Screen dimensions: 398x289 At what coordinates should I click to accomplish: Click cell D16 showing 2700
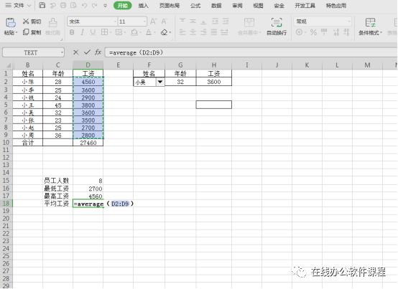click(88, 189)
